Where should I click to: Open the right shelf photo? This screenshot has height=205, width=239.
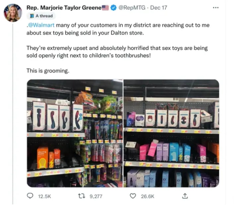point(171,133)
